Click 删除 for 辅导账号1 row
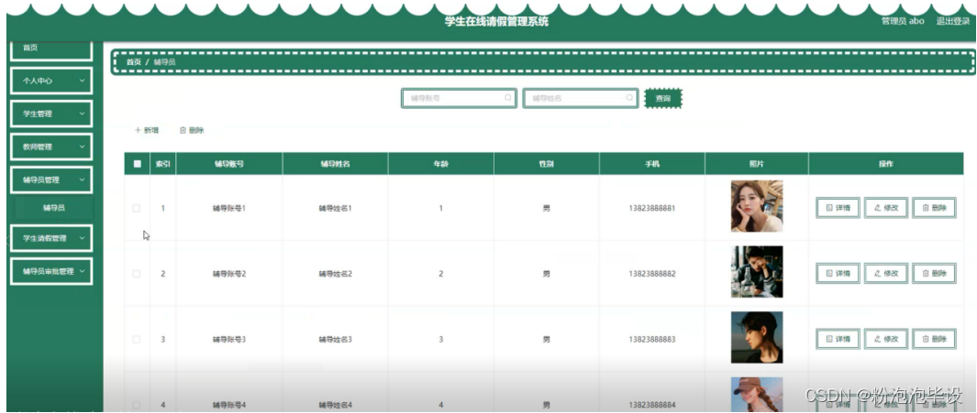Viewport: 977px width, 413px height. (934, 208)
